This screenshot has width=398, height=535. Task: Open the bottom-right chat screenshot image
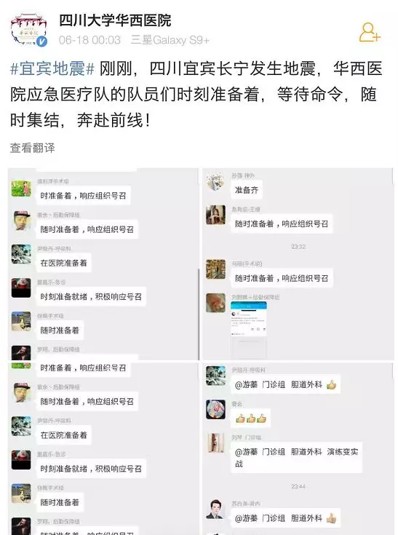pos(298,448)
